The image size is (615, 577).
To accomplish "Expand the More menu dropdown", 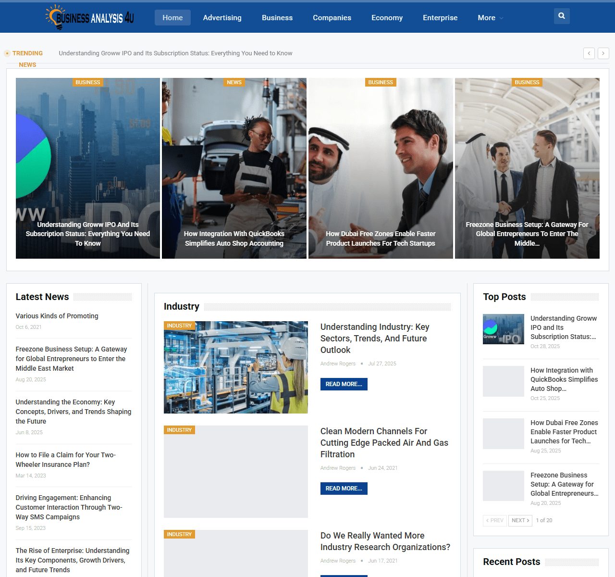I will [490, 18].
